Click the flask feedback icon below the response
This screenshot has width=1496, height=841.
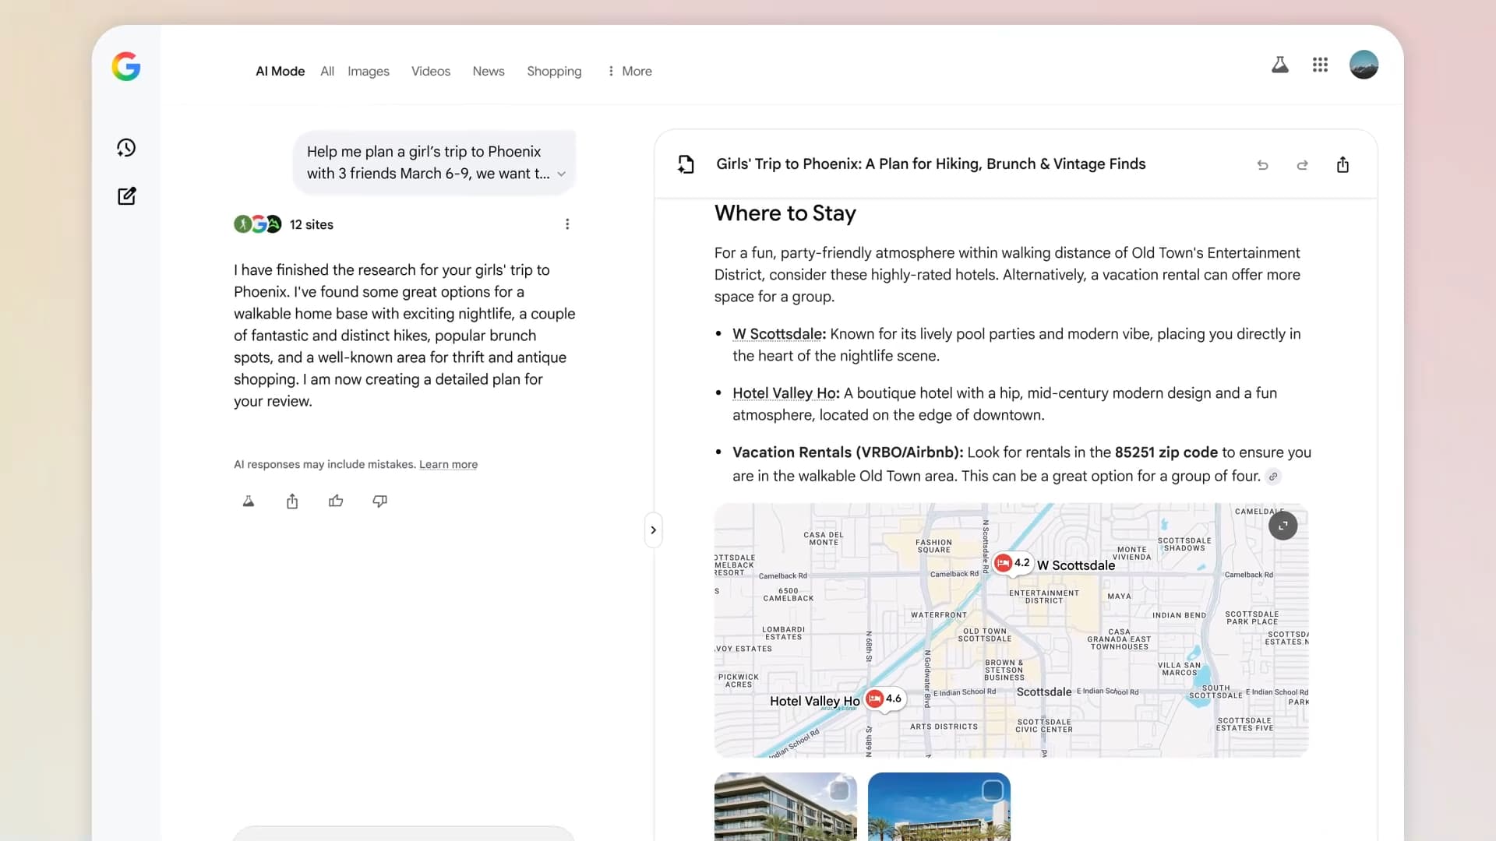coord(248,501)
